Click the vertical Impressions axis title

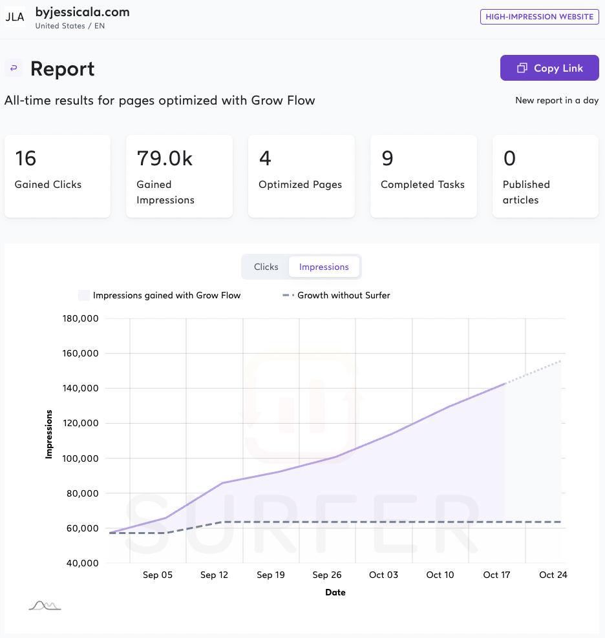point(49,434)
